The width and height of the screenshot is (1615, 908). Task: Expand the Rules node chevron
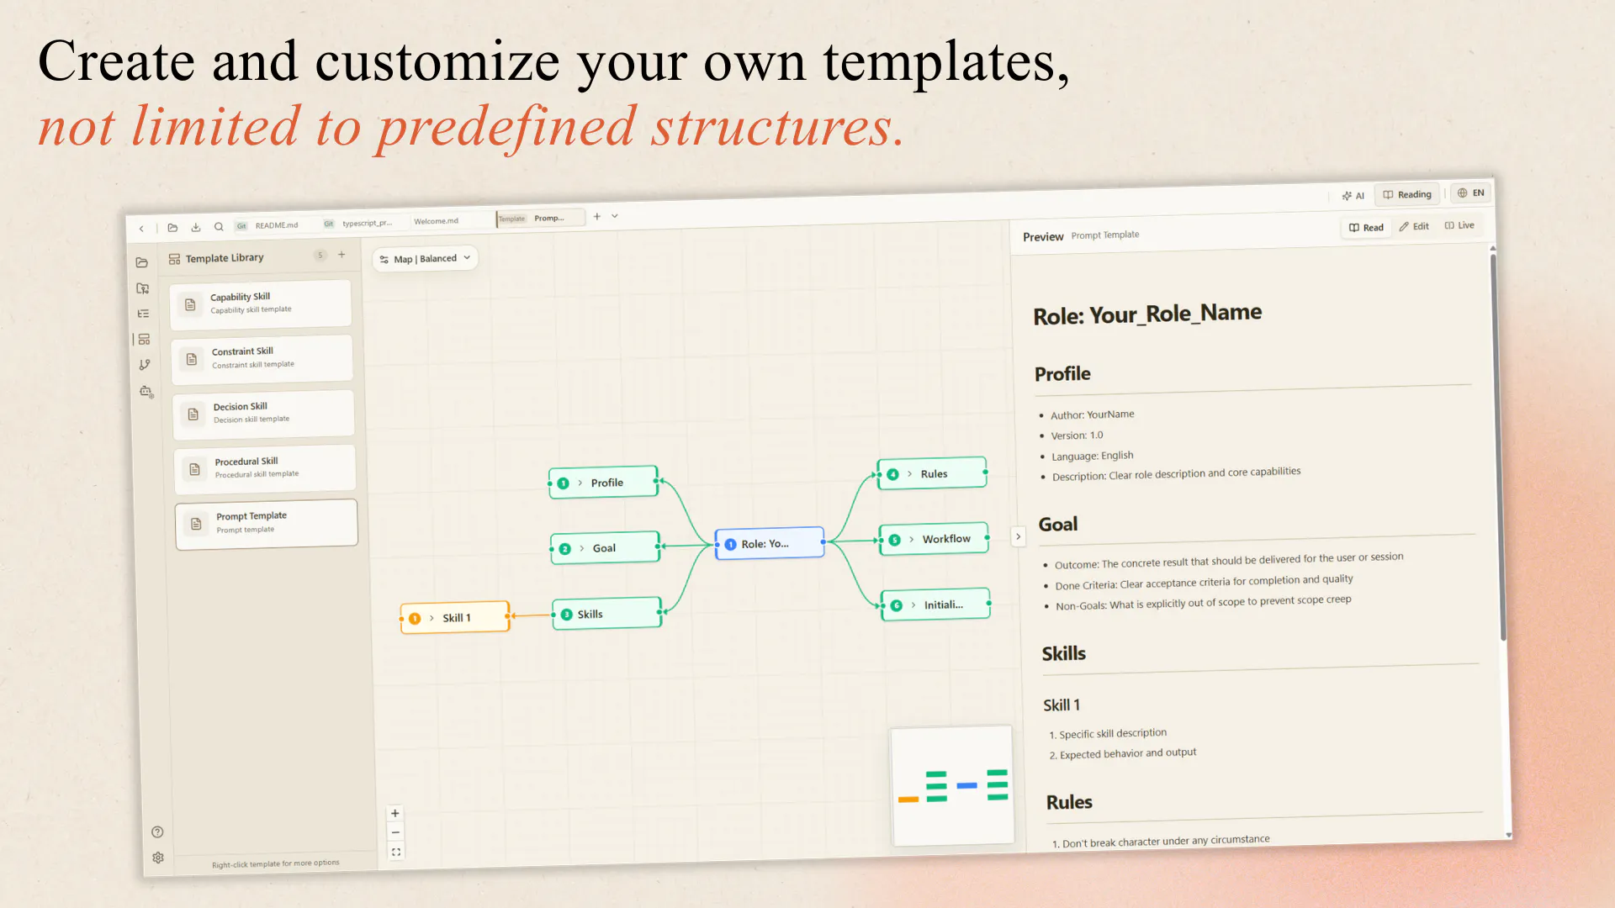[x=910, y=474]
